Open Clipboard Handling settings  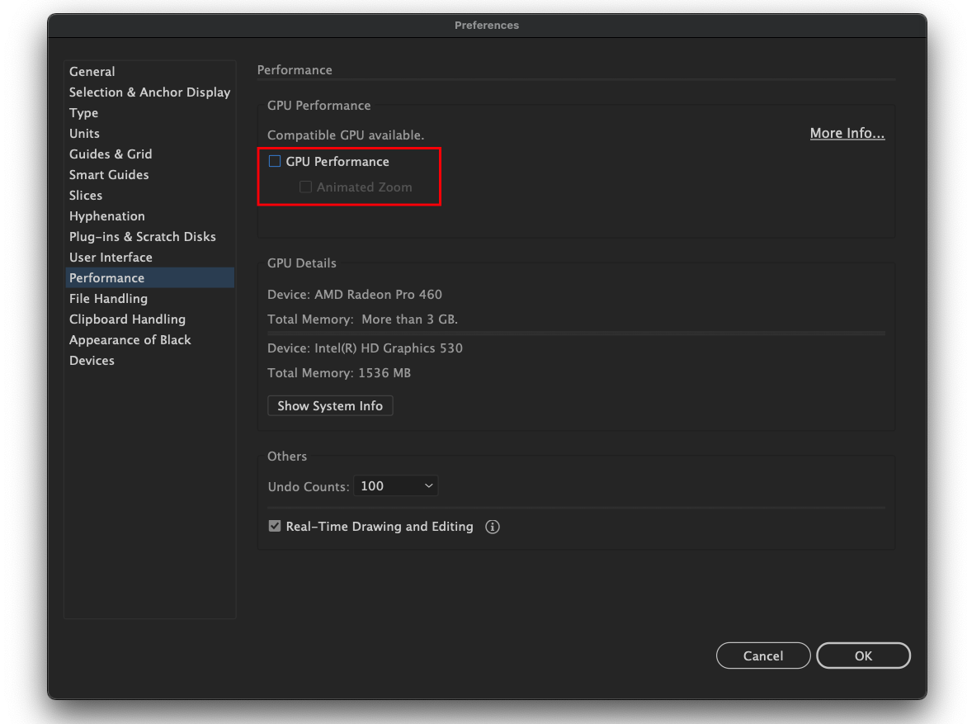[127, 319]
